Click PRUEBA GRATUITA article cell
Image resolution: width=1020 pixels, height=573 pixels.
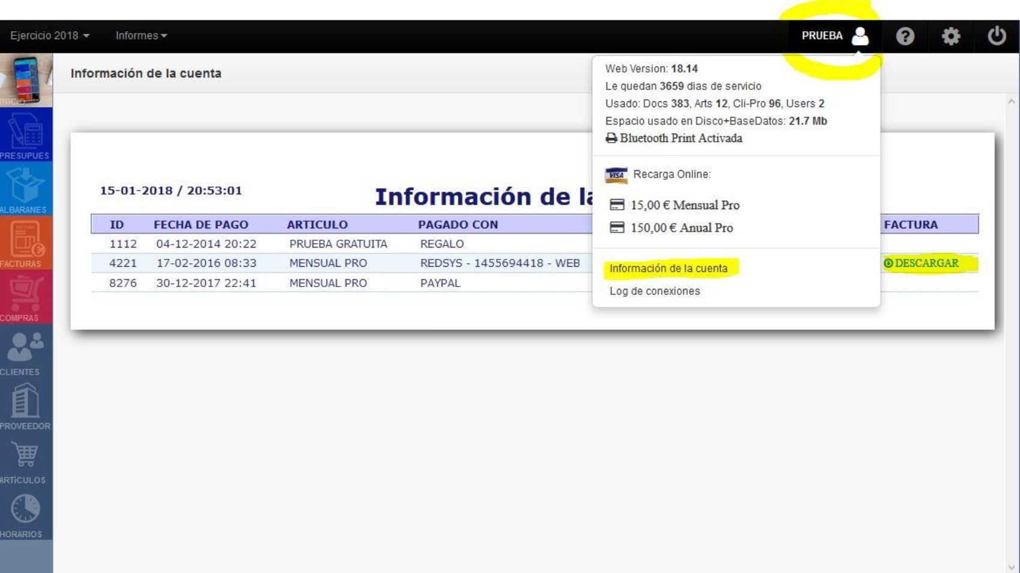(x=338, y=244)
